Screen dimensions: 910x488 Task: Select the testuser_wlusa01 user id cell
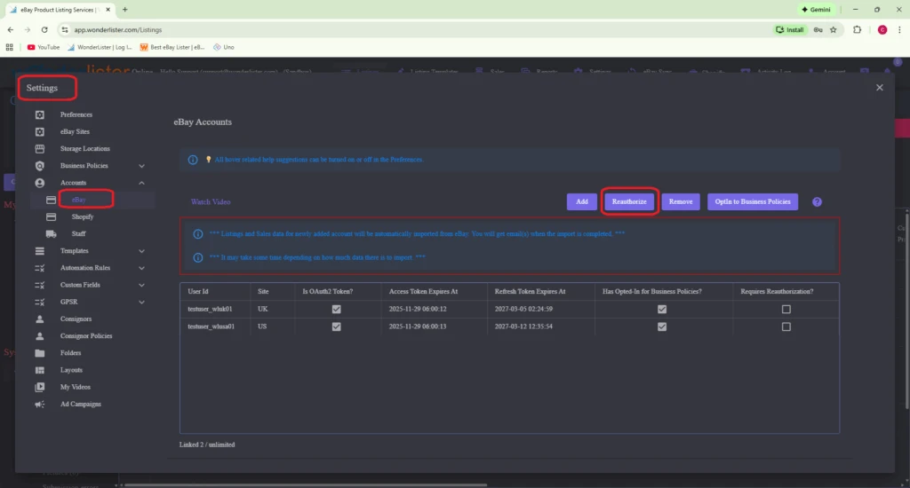[215, 327]
